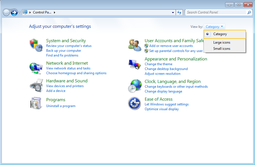The width and height of the screenshot is (255, 165).
Task: Click the Back navigation arrow
Action: click(x=6, y=12)
